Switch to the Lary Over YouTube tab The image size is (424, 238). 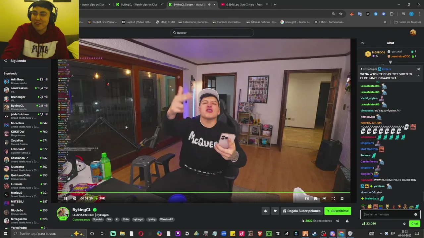pyautogui.click(x=244, y=5)
